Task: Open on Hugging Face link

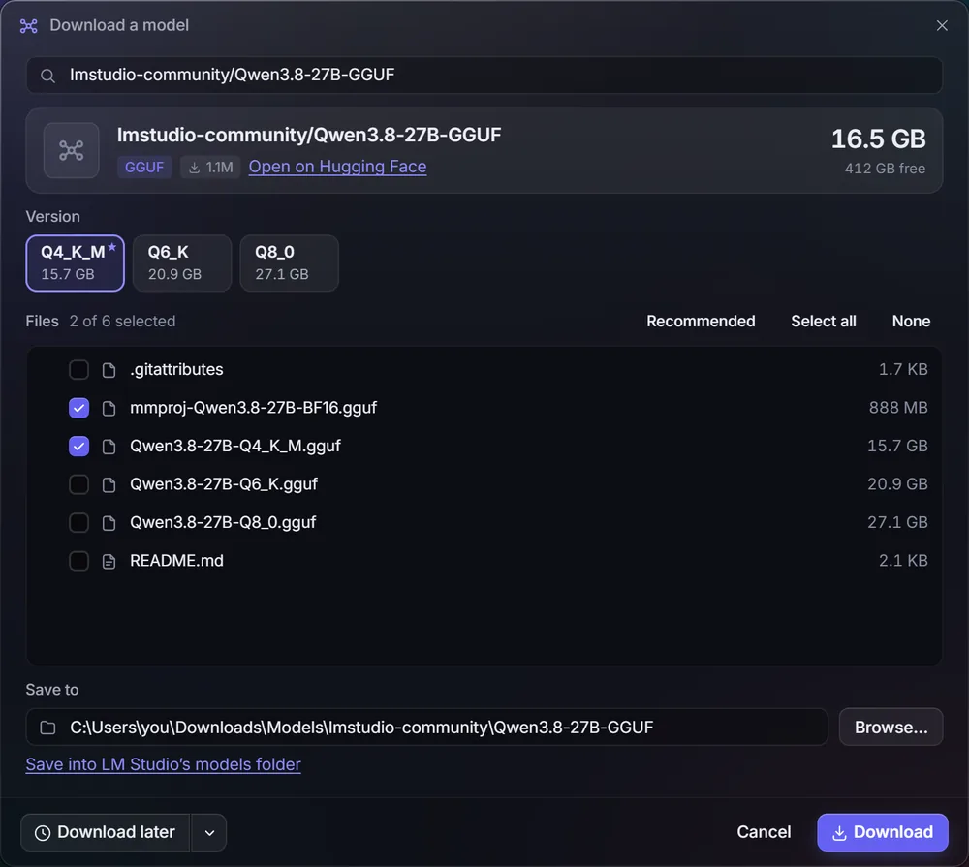Action: point(337,167)
